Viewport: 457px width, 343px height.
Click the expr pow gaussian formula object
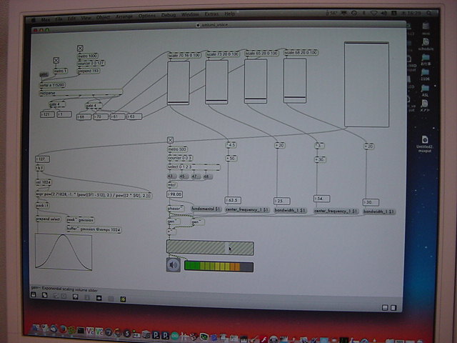coord(94,195)
